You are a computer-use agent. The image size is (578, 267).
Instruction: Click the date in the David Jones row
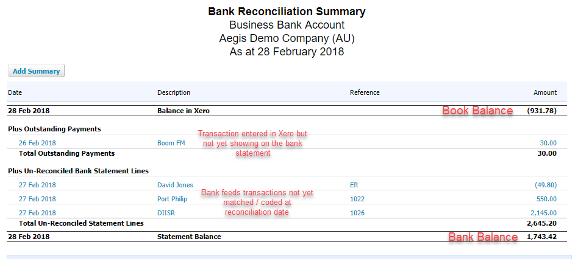pos(37,185)
